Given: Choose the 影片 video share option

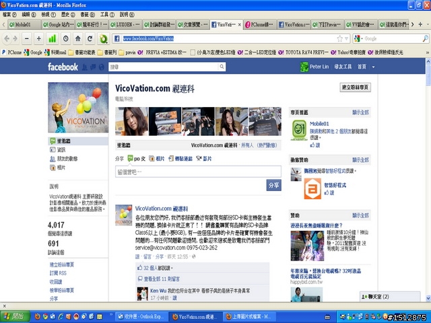Looking at the screenshot, I should click(x=204, y=159).
